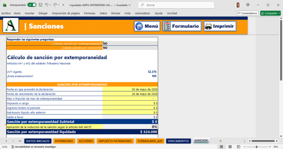The image size is (283, 149).
Task: Select the SANCION sheet tab
Action: [201, 141]
